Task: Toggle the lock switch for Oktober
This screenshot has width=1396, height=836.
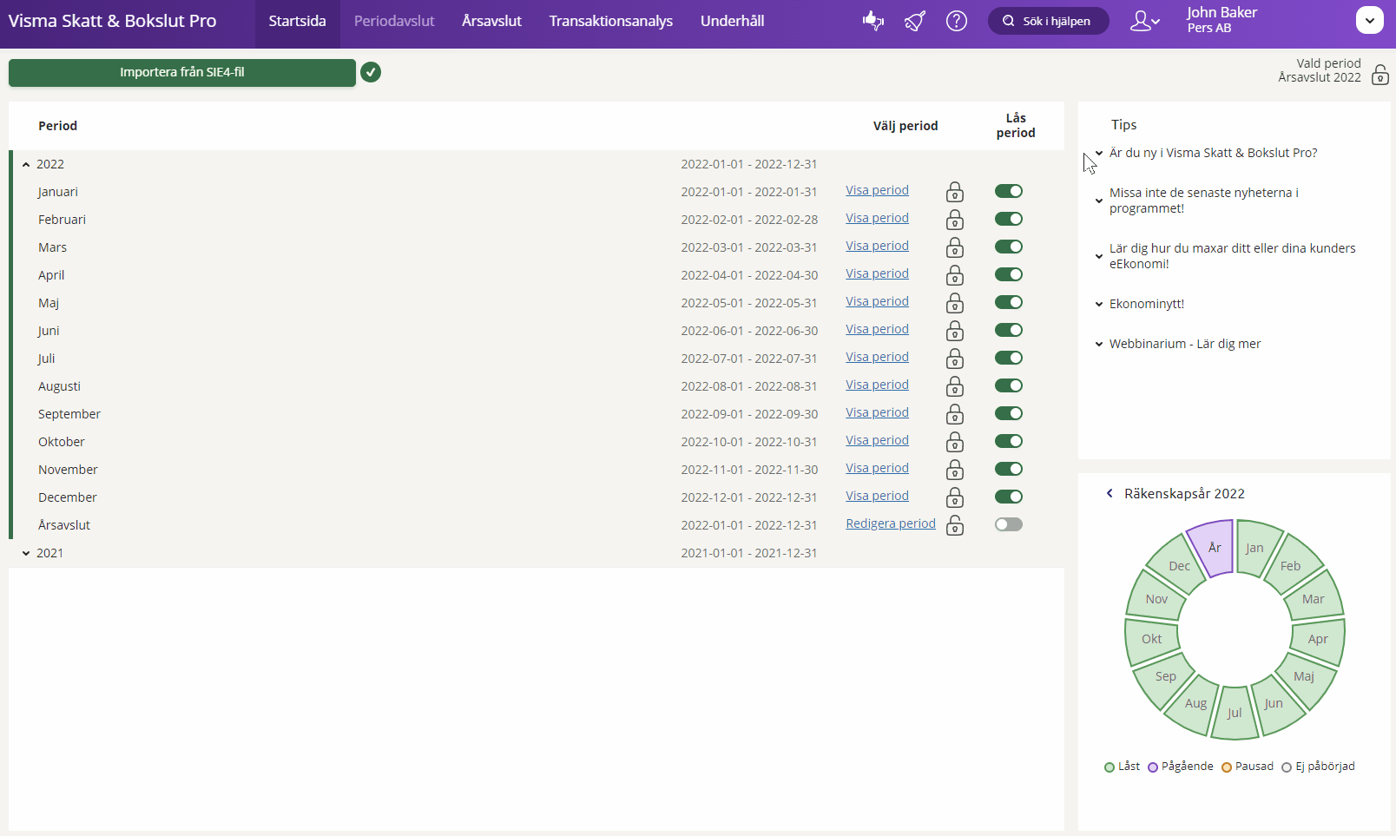Action: 1008,441
